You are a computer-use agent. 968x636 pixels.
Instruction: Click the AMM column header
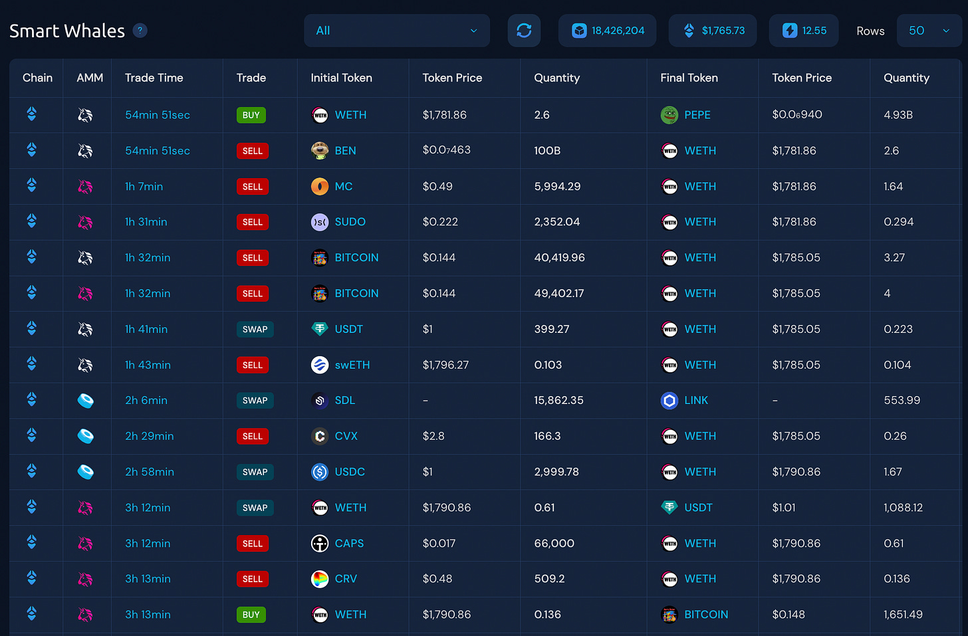(x=90, y=78)
